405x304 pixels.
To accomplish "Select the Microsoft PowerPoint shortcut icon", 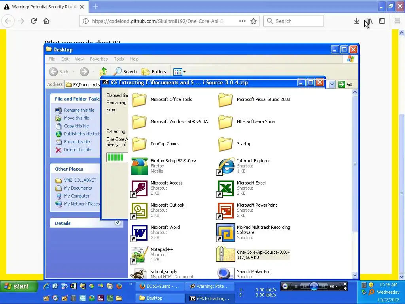I will (226, 211).
